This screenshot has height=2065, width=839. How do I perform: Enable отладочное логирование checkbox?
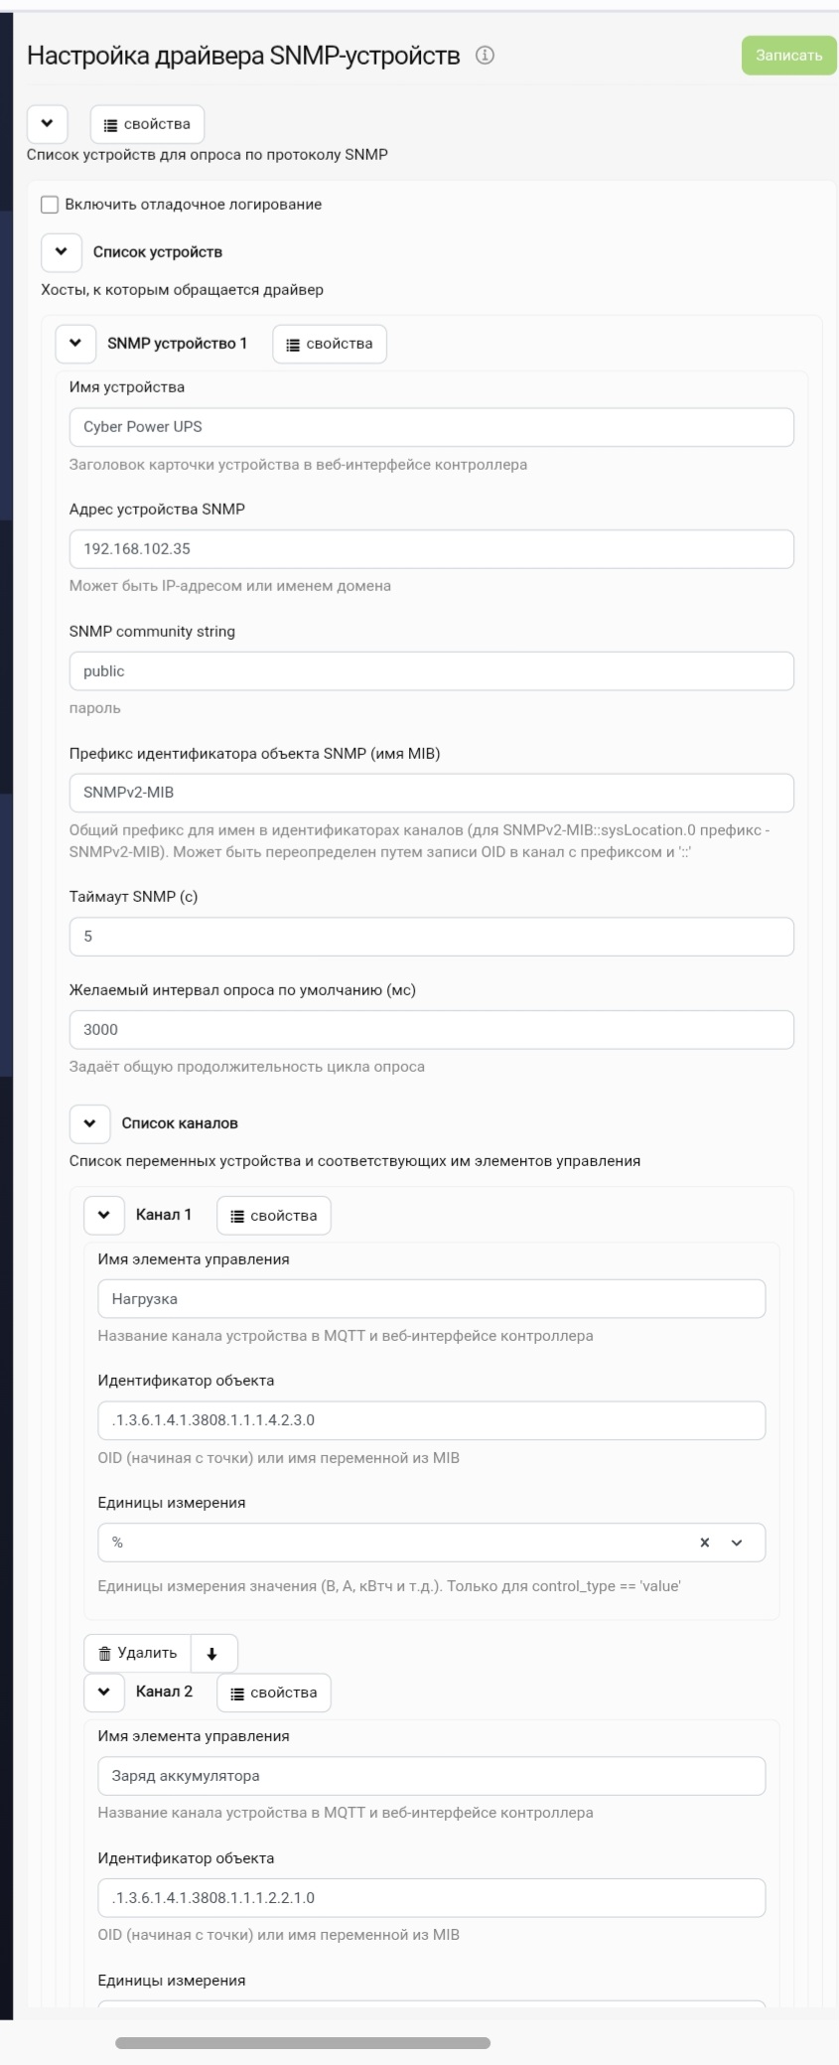pyautogui.click(x=50, y=205)
